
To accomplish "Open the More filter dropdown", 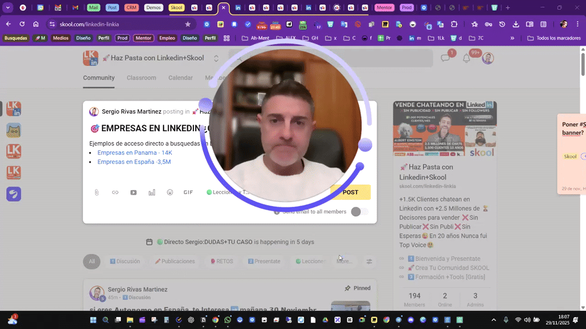I will [345, 261].
